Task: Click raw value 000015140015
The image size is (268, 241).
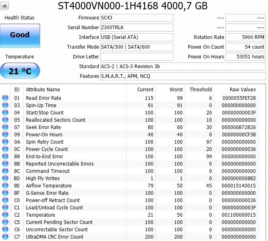Action: tap(239, 186)
